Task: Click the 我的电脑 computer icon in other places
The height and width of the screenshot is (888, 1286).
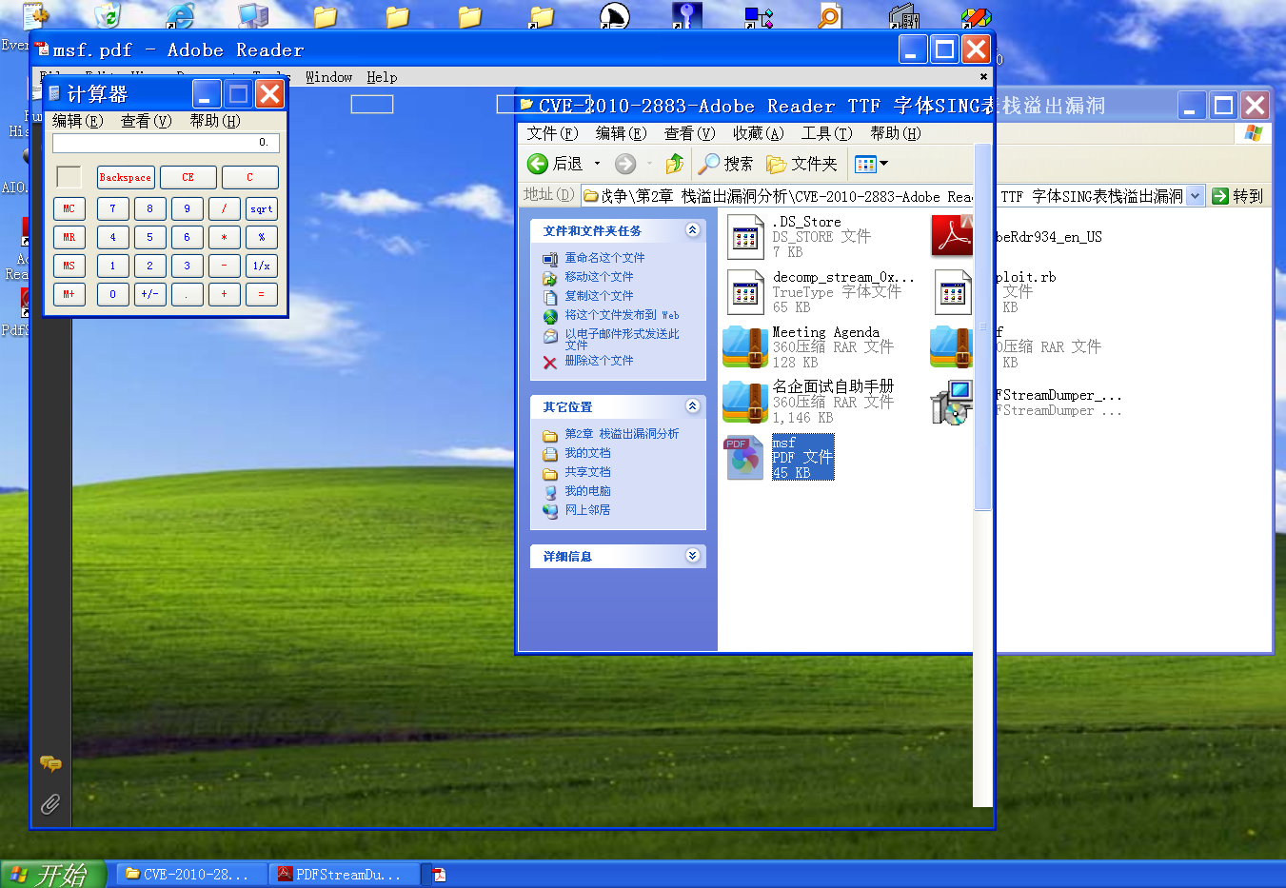Action: point(550,492)
